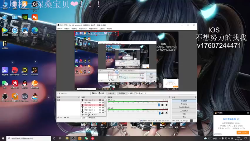Toggle lock on 文本 (GDI+) 5 source

coord(103,105)
